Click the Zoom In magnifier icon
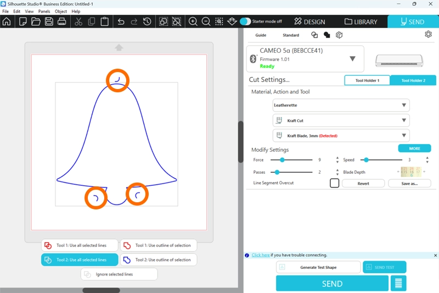This screenshot has height=293, width=439. tap(193, 22)
